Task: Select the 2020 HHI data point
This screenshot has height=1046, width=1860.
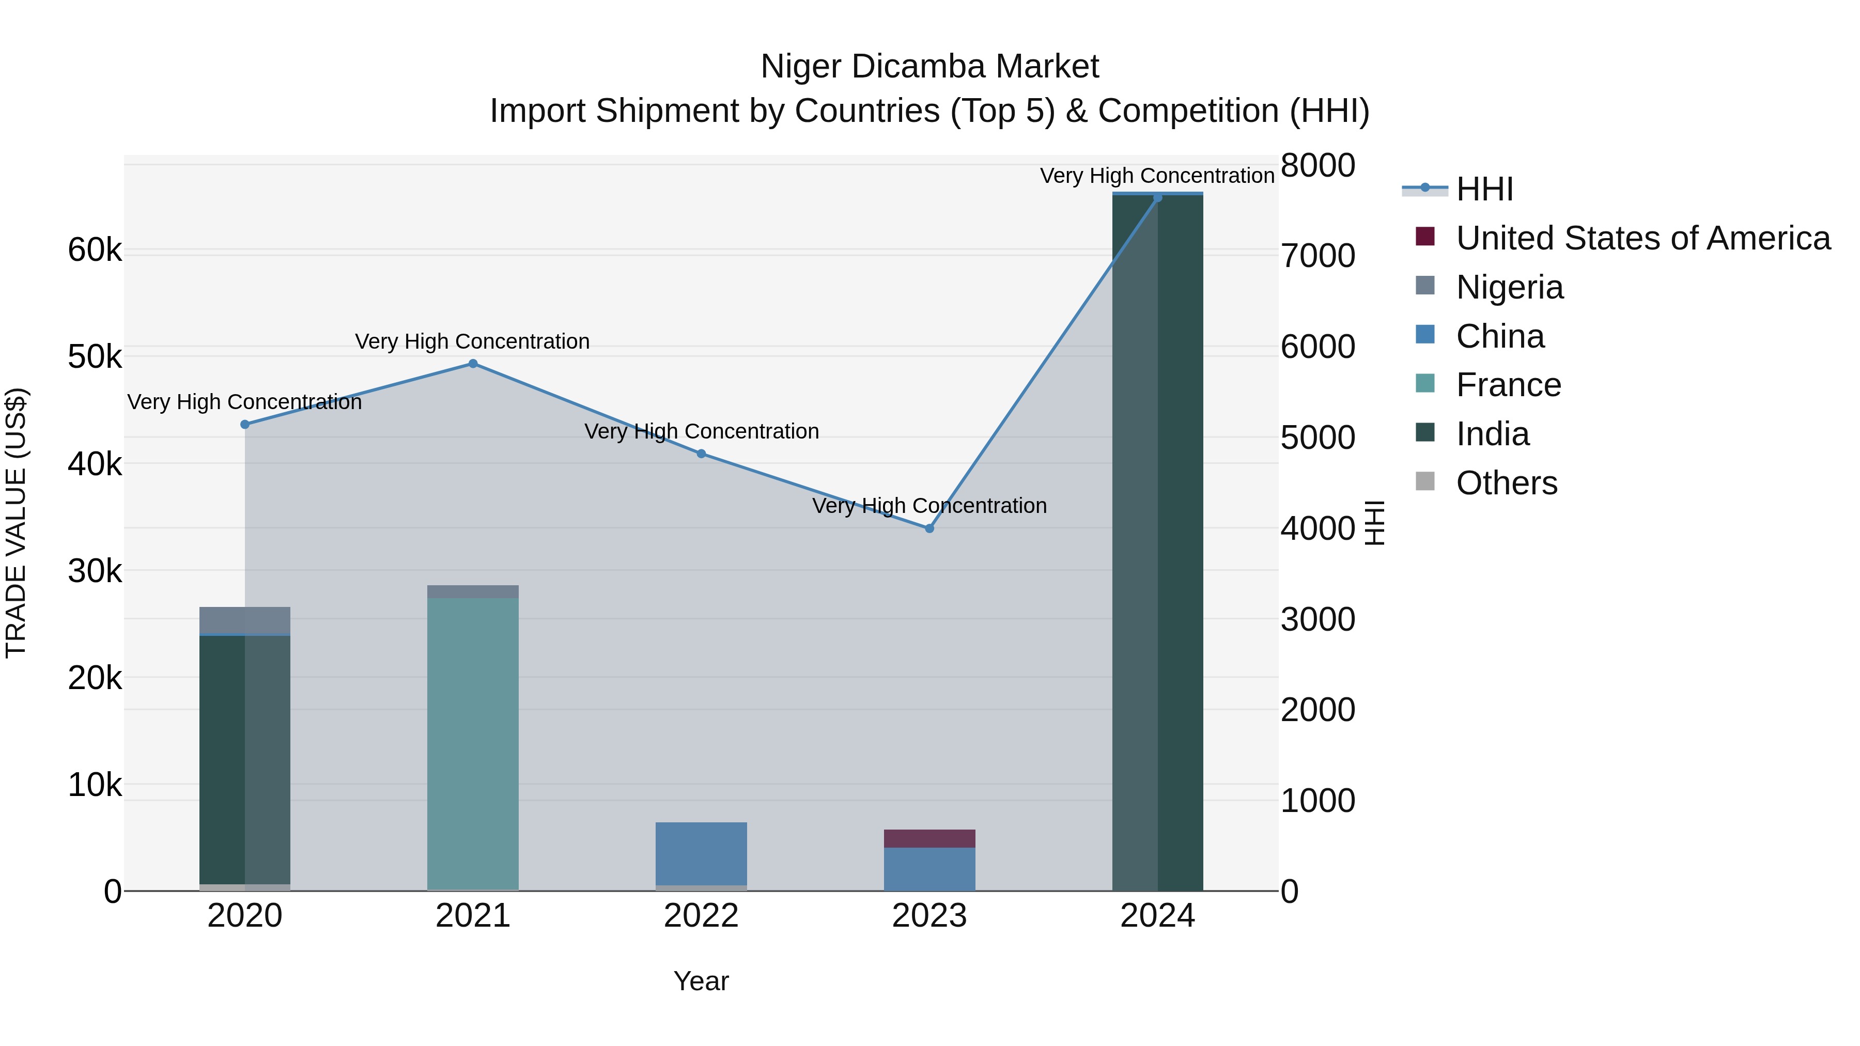Action: pyautogui.click(x=245, y=425)
